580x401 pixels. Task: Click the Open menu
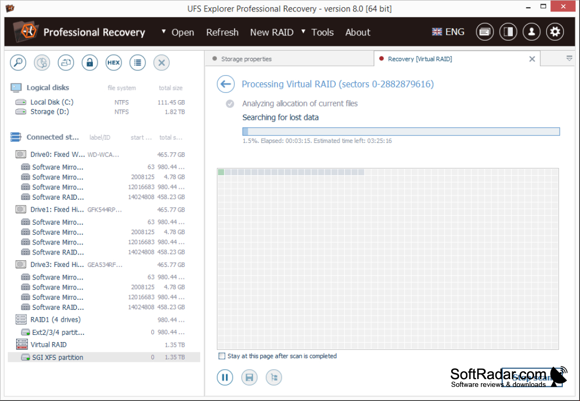click(x=183, y=32)
